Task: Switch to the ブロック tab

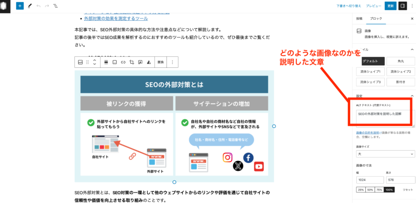Action: pyautogui.click(x=376, y=19)
